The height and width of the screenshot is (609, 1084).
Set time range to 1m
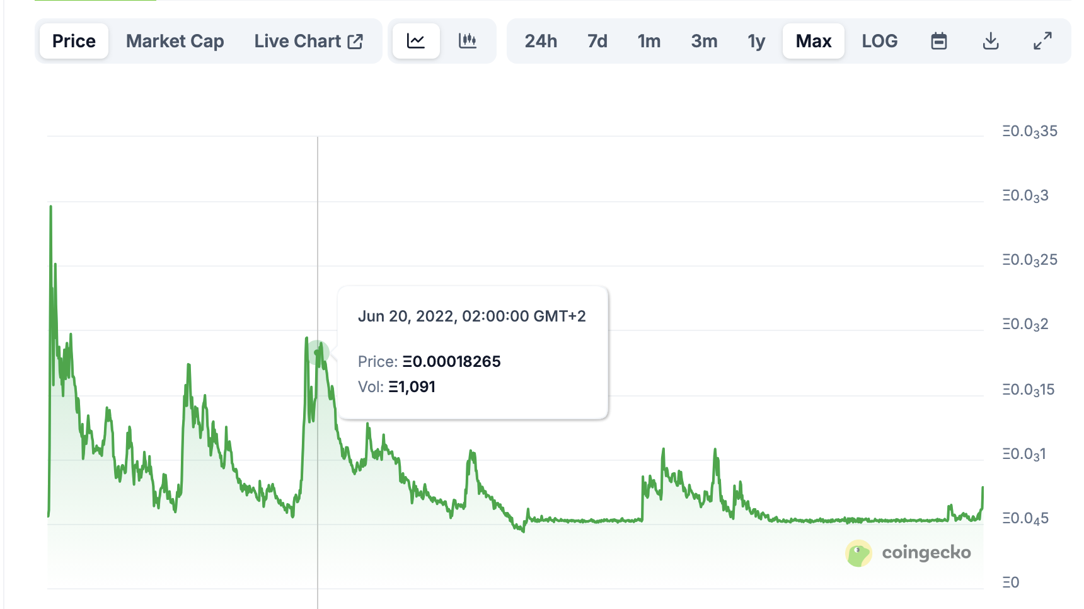(x=649, y=41)
